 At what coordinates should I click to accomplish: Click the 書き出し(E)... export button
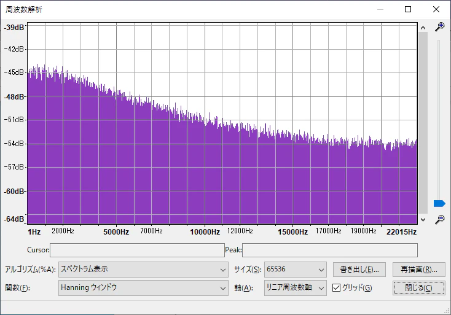359,270
